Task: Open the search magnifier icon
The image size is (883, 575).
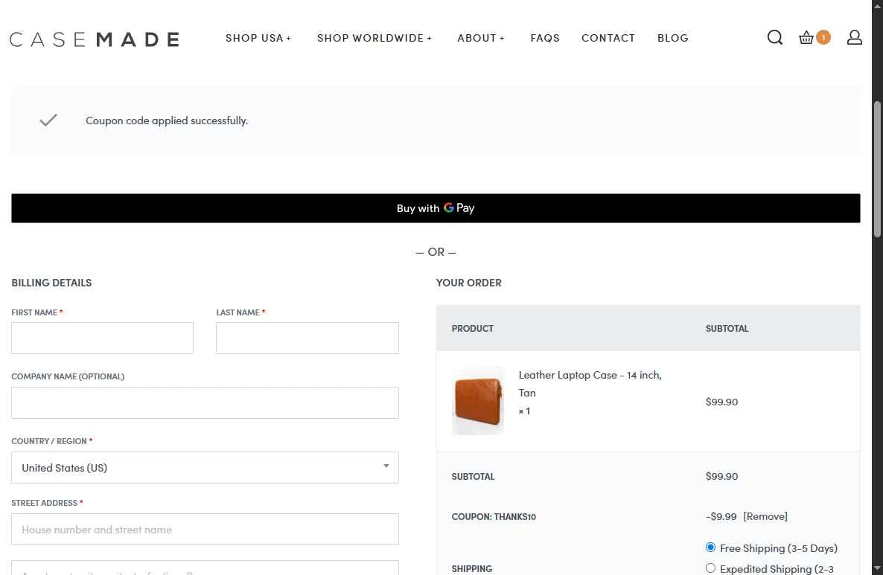Action: tap(775, 38)
